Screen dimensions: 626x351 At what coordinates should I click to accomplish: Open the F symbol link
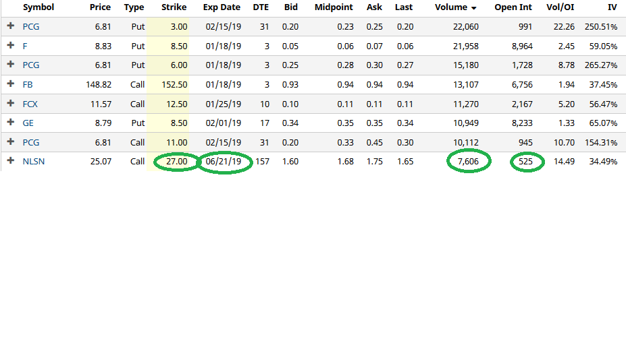pyautogui.click(x=25, y=46)
